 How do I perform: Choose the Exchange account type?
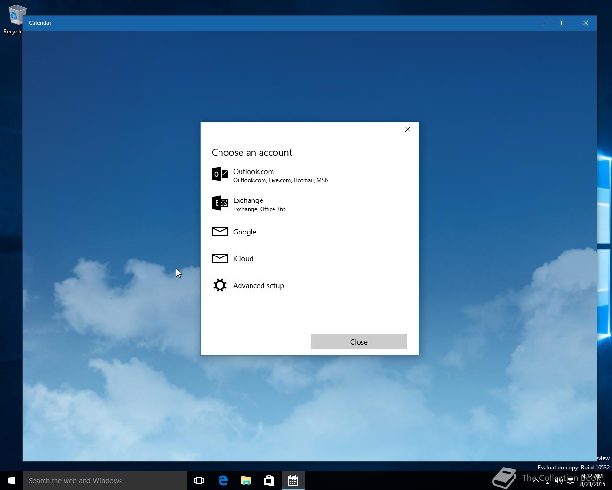(309, 204)
